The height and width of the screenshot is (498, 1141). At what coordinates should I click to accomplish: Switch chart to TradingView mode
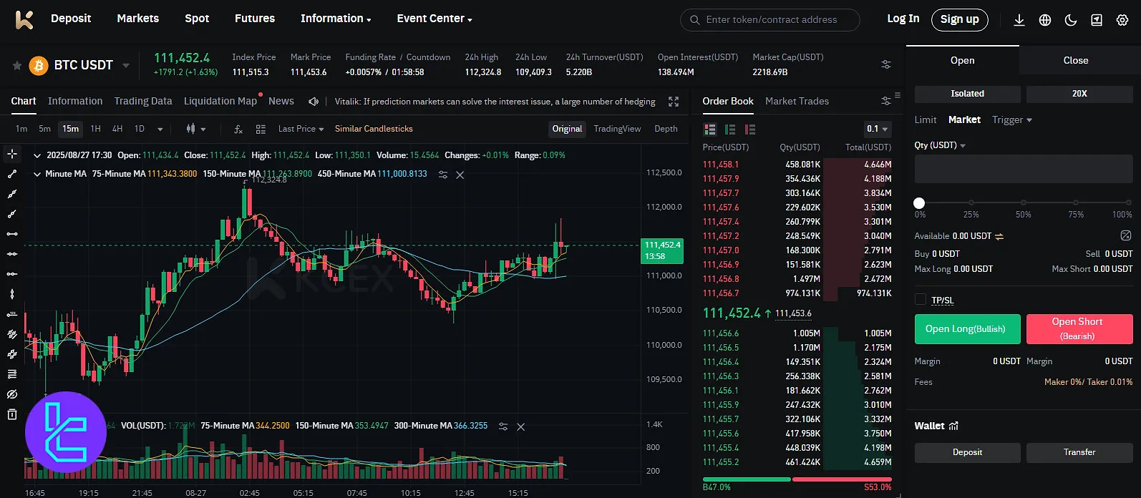[617, 129]
